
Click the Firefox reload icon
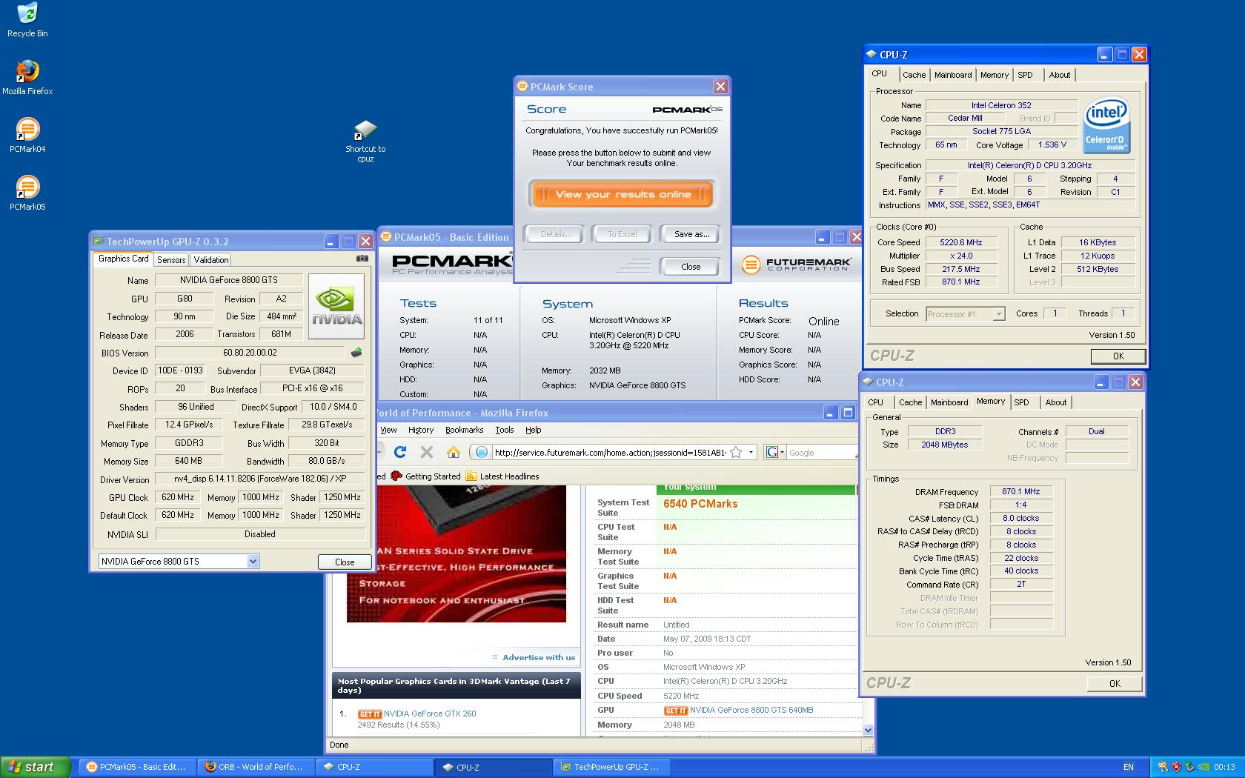tap(400, 452)
